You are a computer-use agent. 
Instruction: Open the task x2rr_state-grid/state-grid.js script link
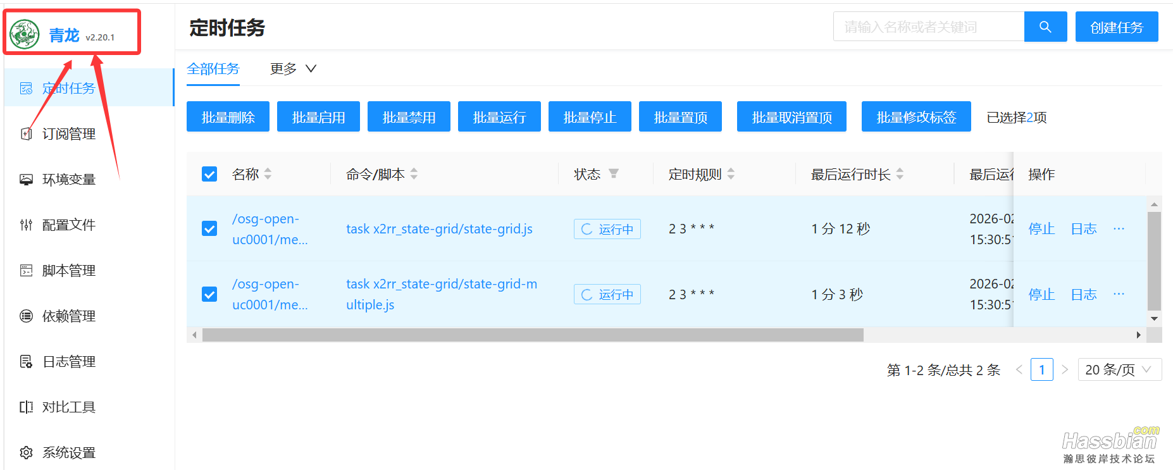[439, 228]
